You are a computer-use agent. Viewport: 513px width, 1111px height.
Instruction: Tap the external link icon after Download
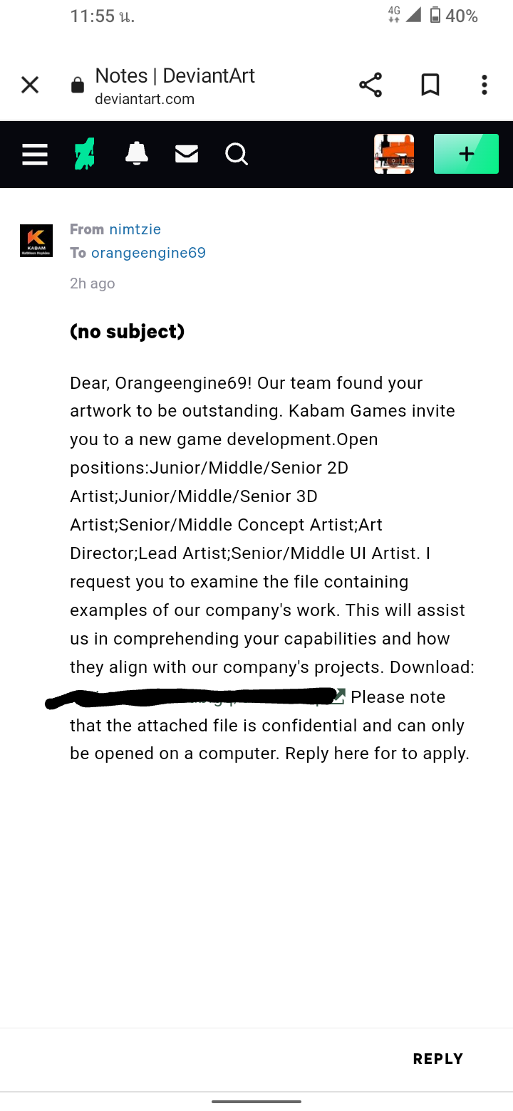(x=338, y=697)
